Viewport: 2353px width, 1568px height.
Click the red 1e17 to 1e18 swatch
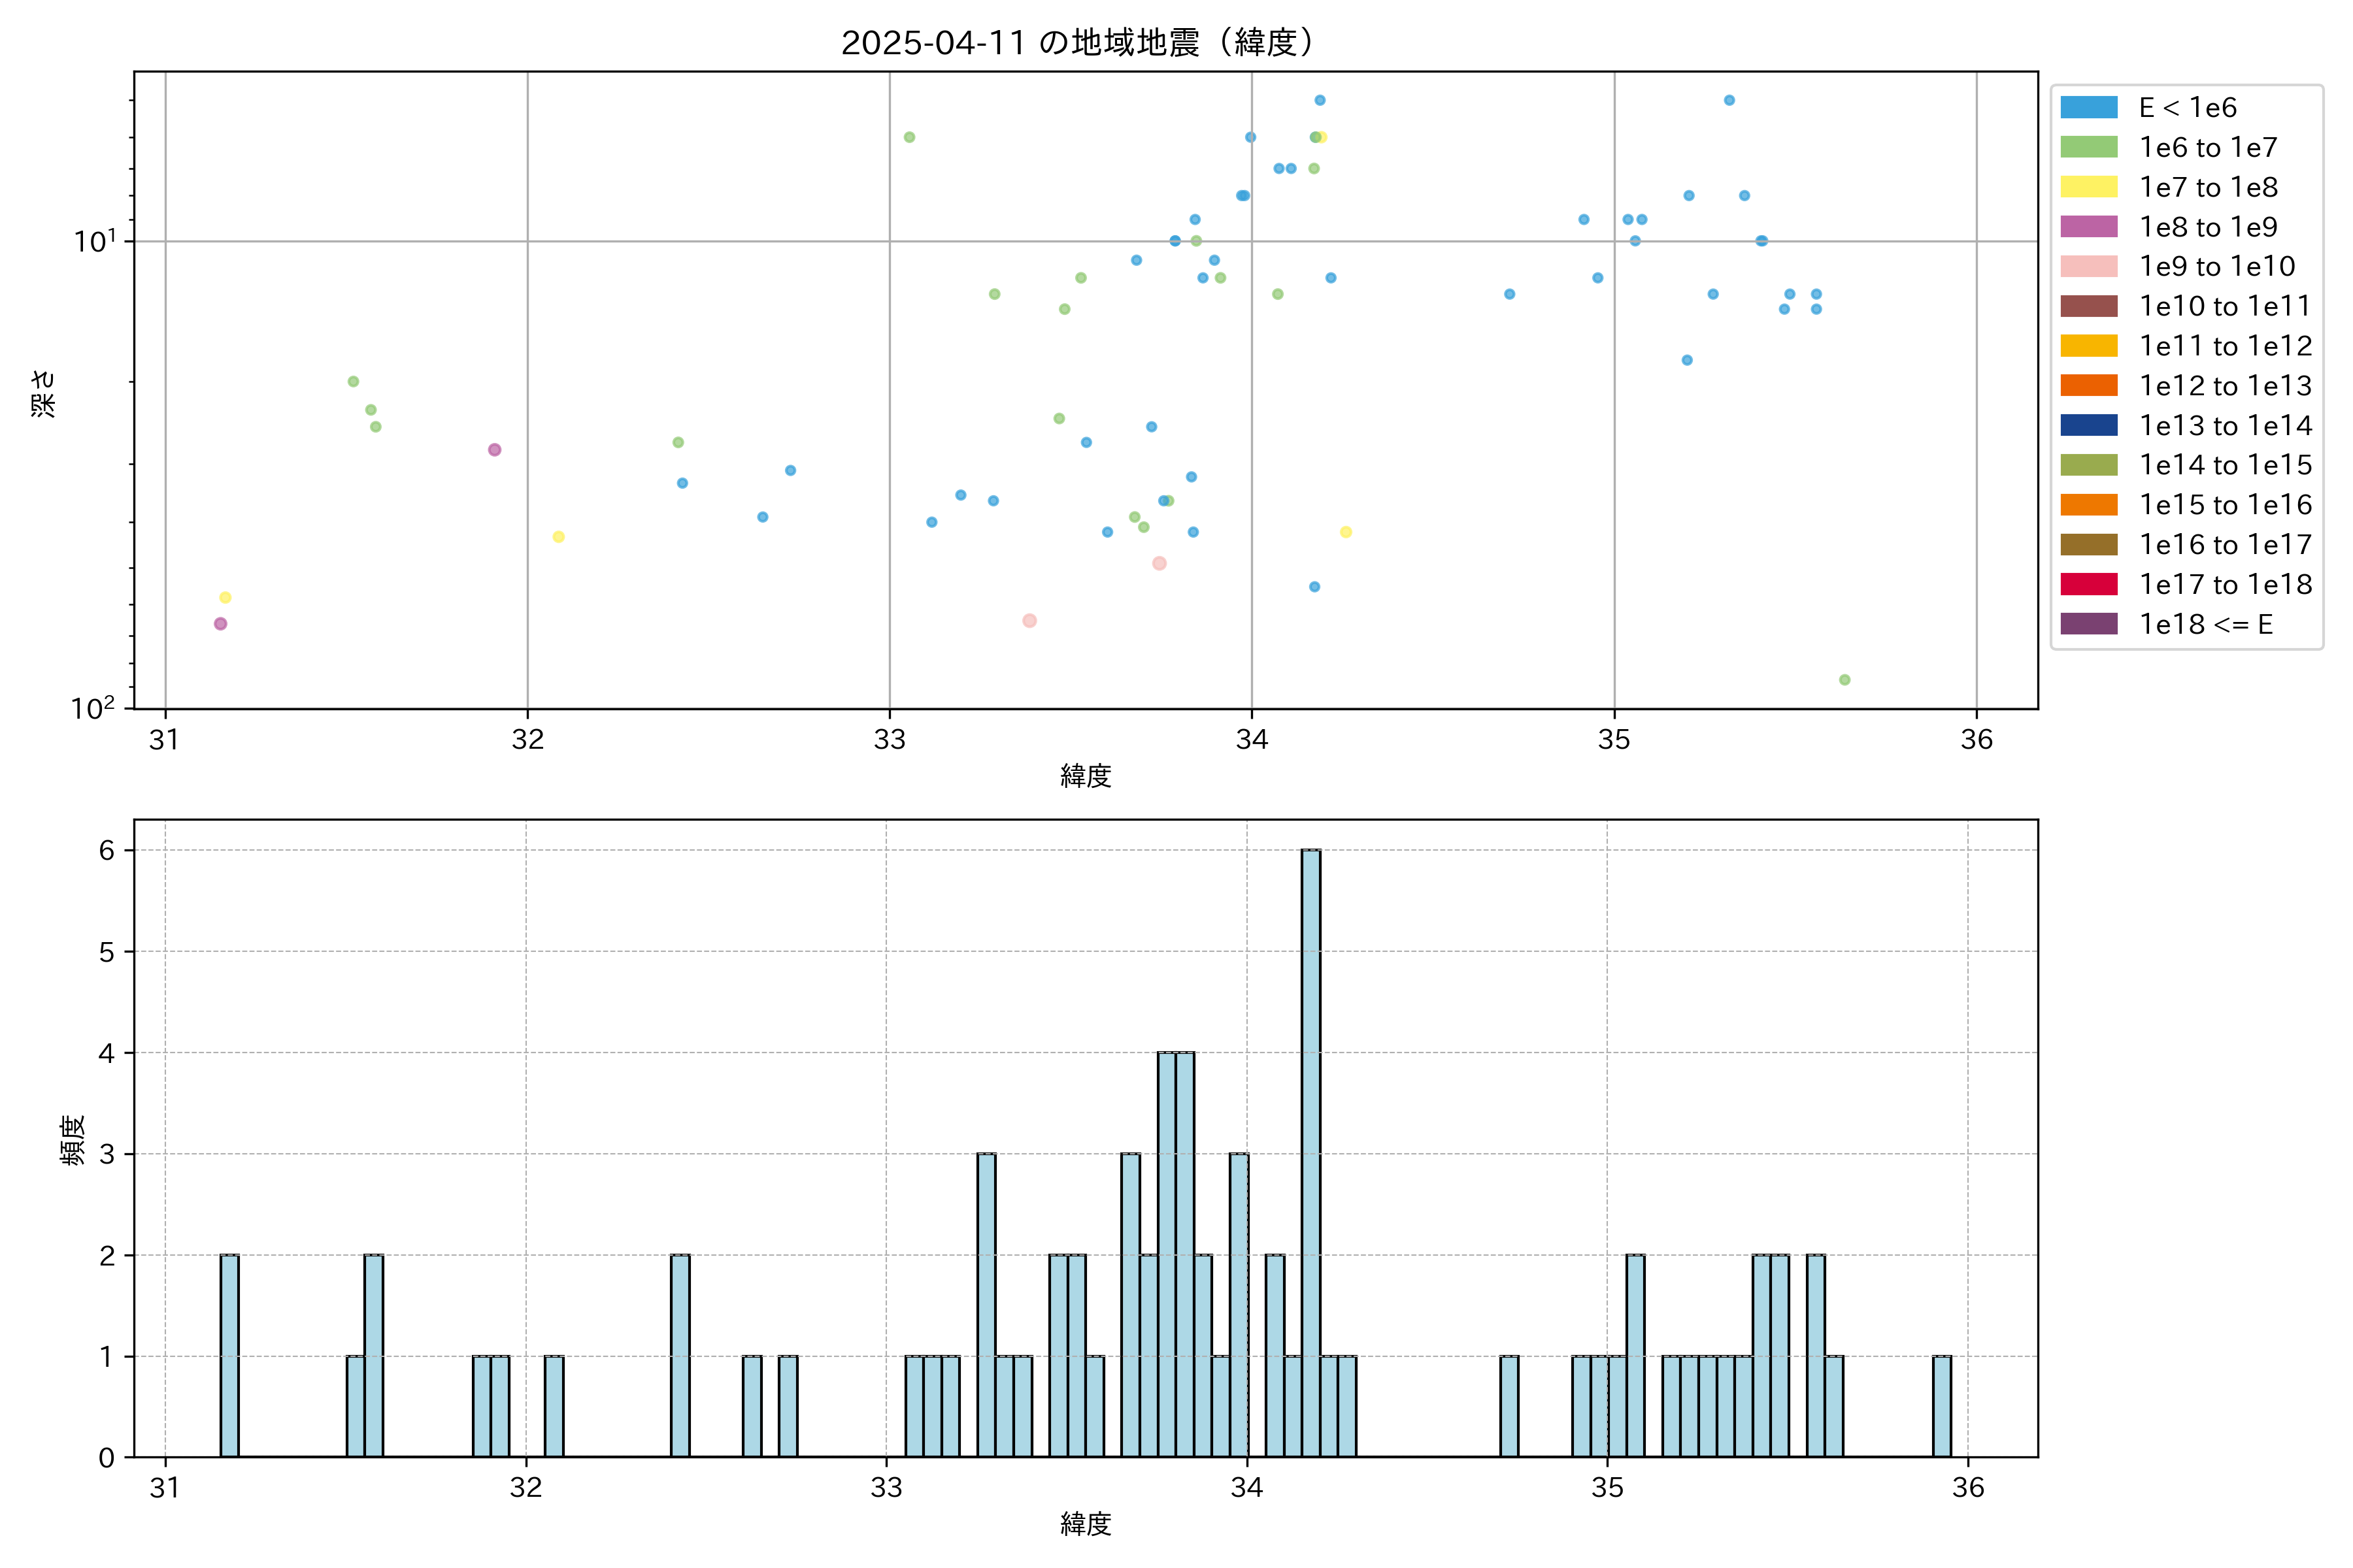pos(2089,584)
